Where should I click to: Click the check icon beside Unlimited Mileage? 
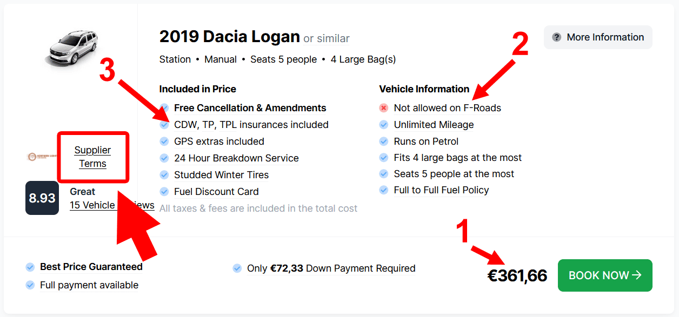pos(384,125)
